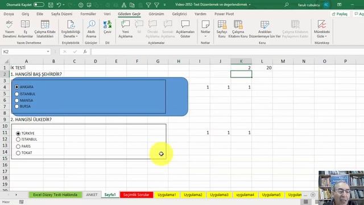The width and height of the screenshot is (364, 205).
Task: Select the PARİS radio button
Action: point(18,146)
